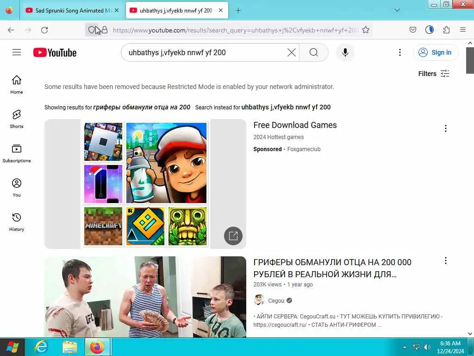Bookmark this page with star
The width and height of the screenshot is (474, 356).
click(x=366, y=30)
